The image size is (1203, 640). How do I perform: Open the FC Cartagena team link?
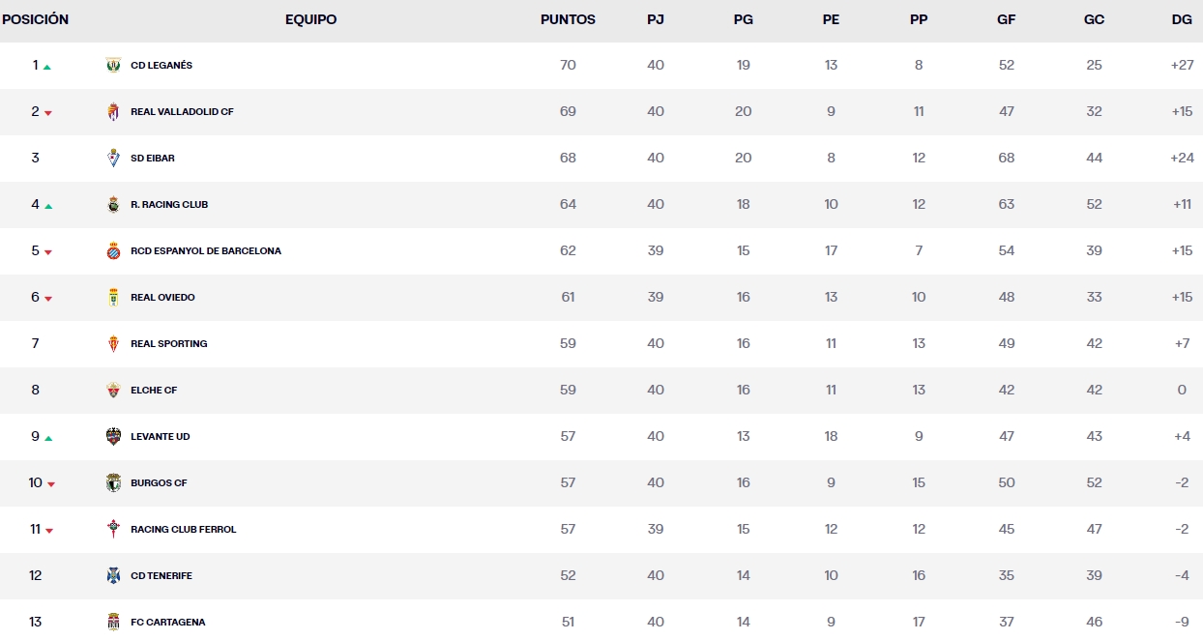tap(167, 623)
